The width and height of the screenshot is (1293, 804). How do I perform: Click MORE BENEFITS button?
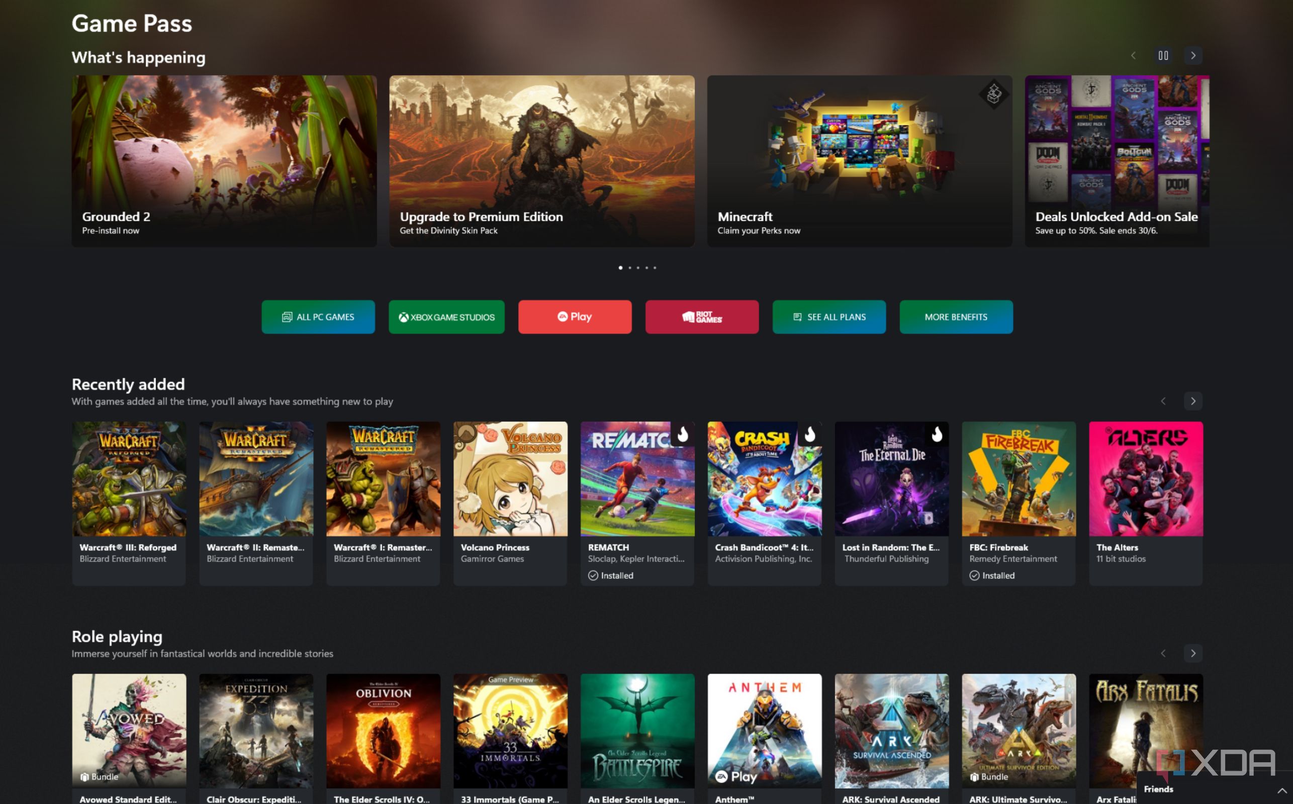coord(956,317)
